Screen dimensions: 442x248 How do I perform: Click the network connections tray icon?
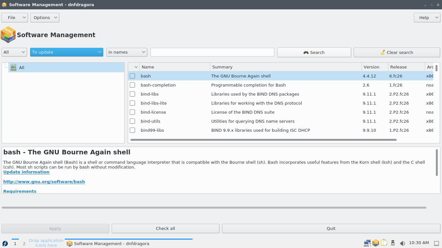coord(367,243)
